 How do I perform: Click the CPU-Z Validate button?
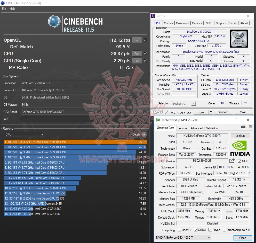(223, 112)
